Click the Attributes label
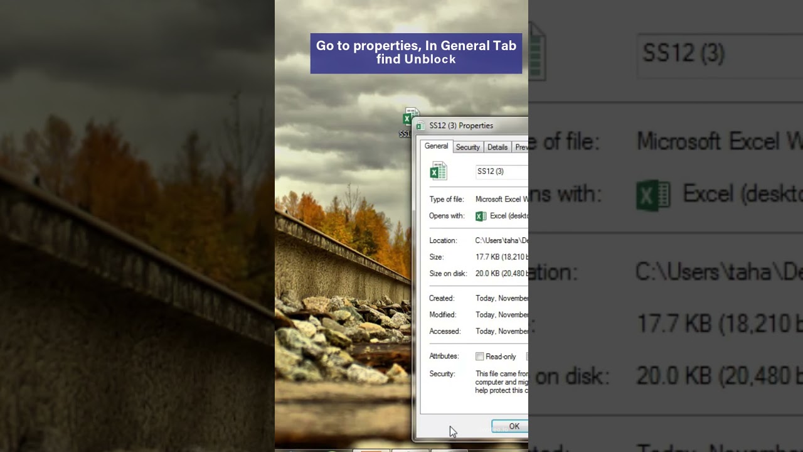 click(444, 356)
